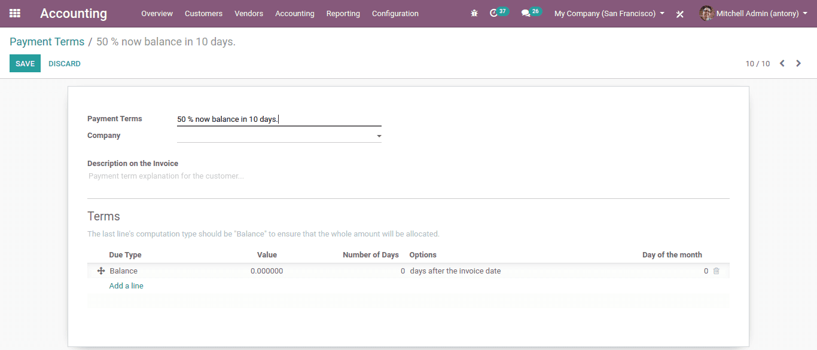Open the apps grid menu icon
Screen dimensions: 817x350
click(x=15, y=13)
